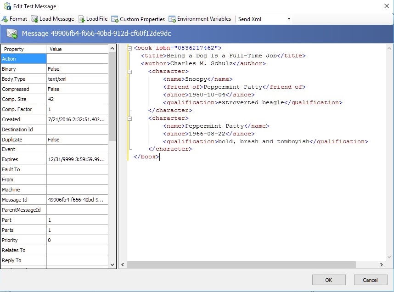Click the XML editor vertical scroll up arrow
The width and height of the screenshot is (394, 292).
click(389, 48)
